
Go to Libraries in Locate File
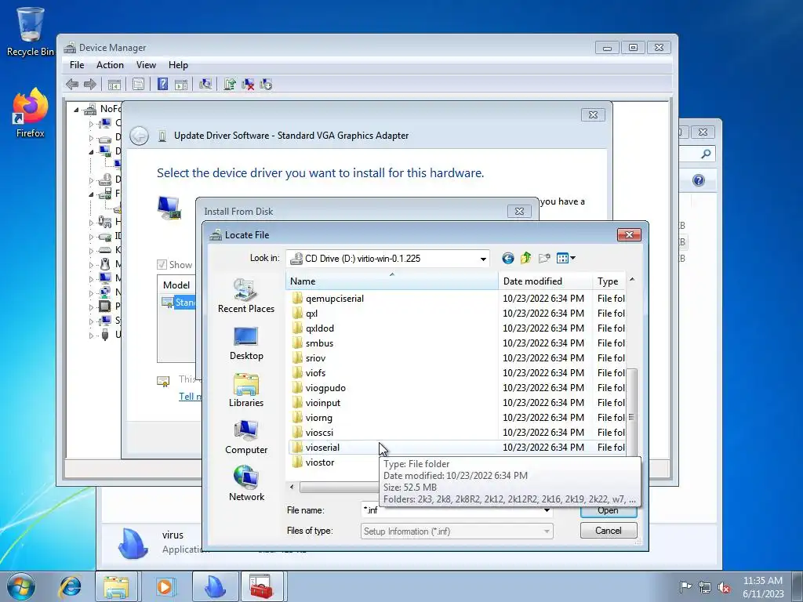245,390
